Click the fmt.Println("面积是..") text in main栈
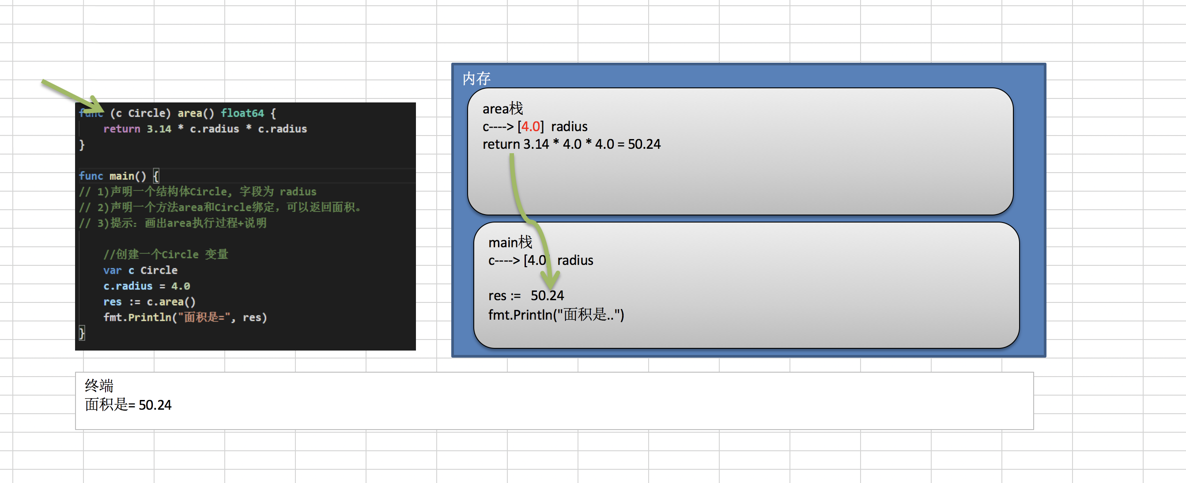Viewport: 1186px width, 483px height. (x=556, y=315)
